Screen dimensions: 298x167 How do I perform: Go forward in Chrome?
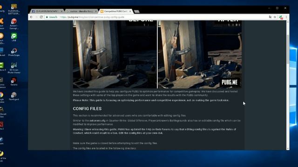point(36,17)
